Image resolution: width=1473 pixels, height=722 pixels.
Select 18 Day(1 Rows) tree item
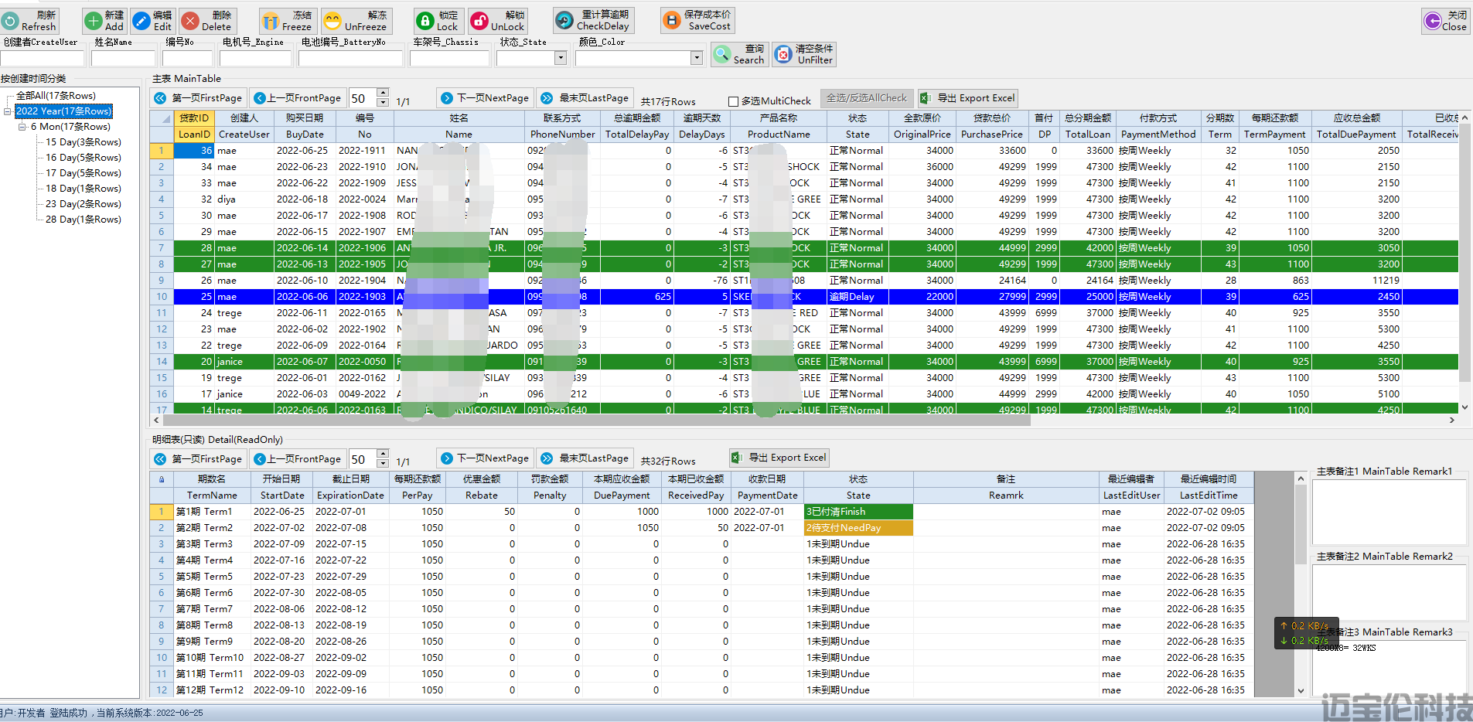tap(83, 189)
